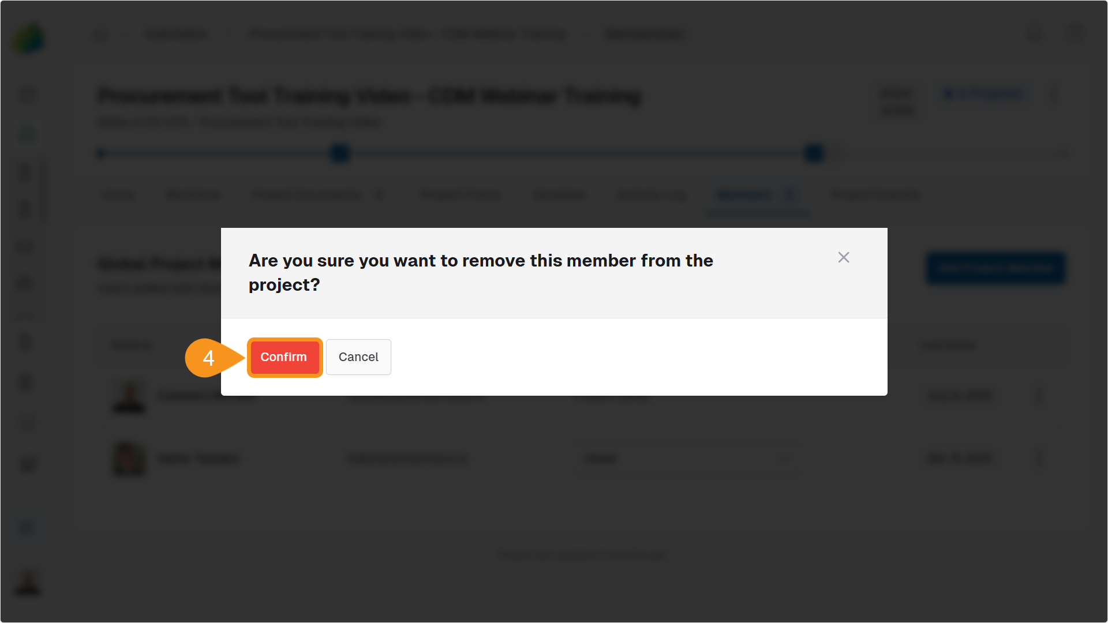Click the three-dot menu on the second member row
The width and height of the screenshot is (1108, 623).
pyautogui.click(x=1039, y=458)
